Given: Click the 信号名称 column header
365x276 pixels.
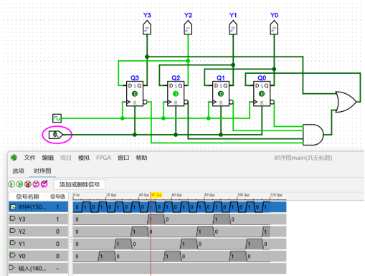Looking at the screenshot, I should click(x=27, y=196).
